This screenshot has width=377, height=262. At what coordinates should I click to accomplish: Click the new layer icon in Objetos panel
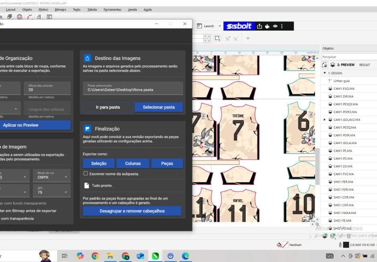click(x=325, y=236)
